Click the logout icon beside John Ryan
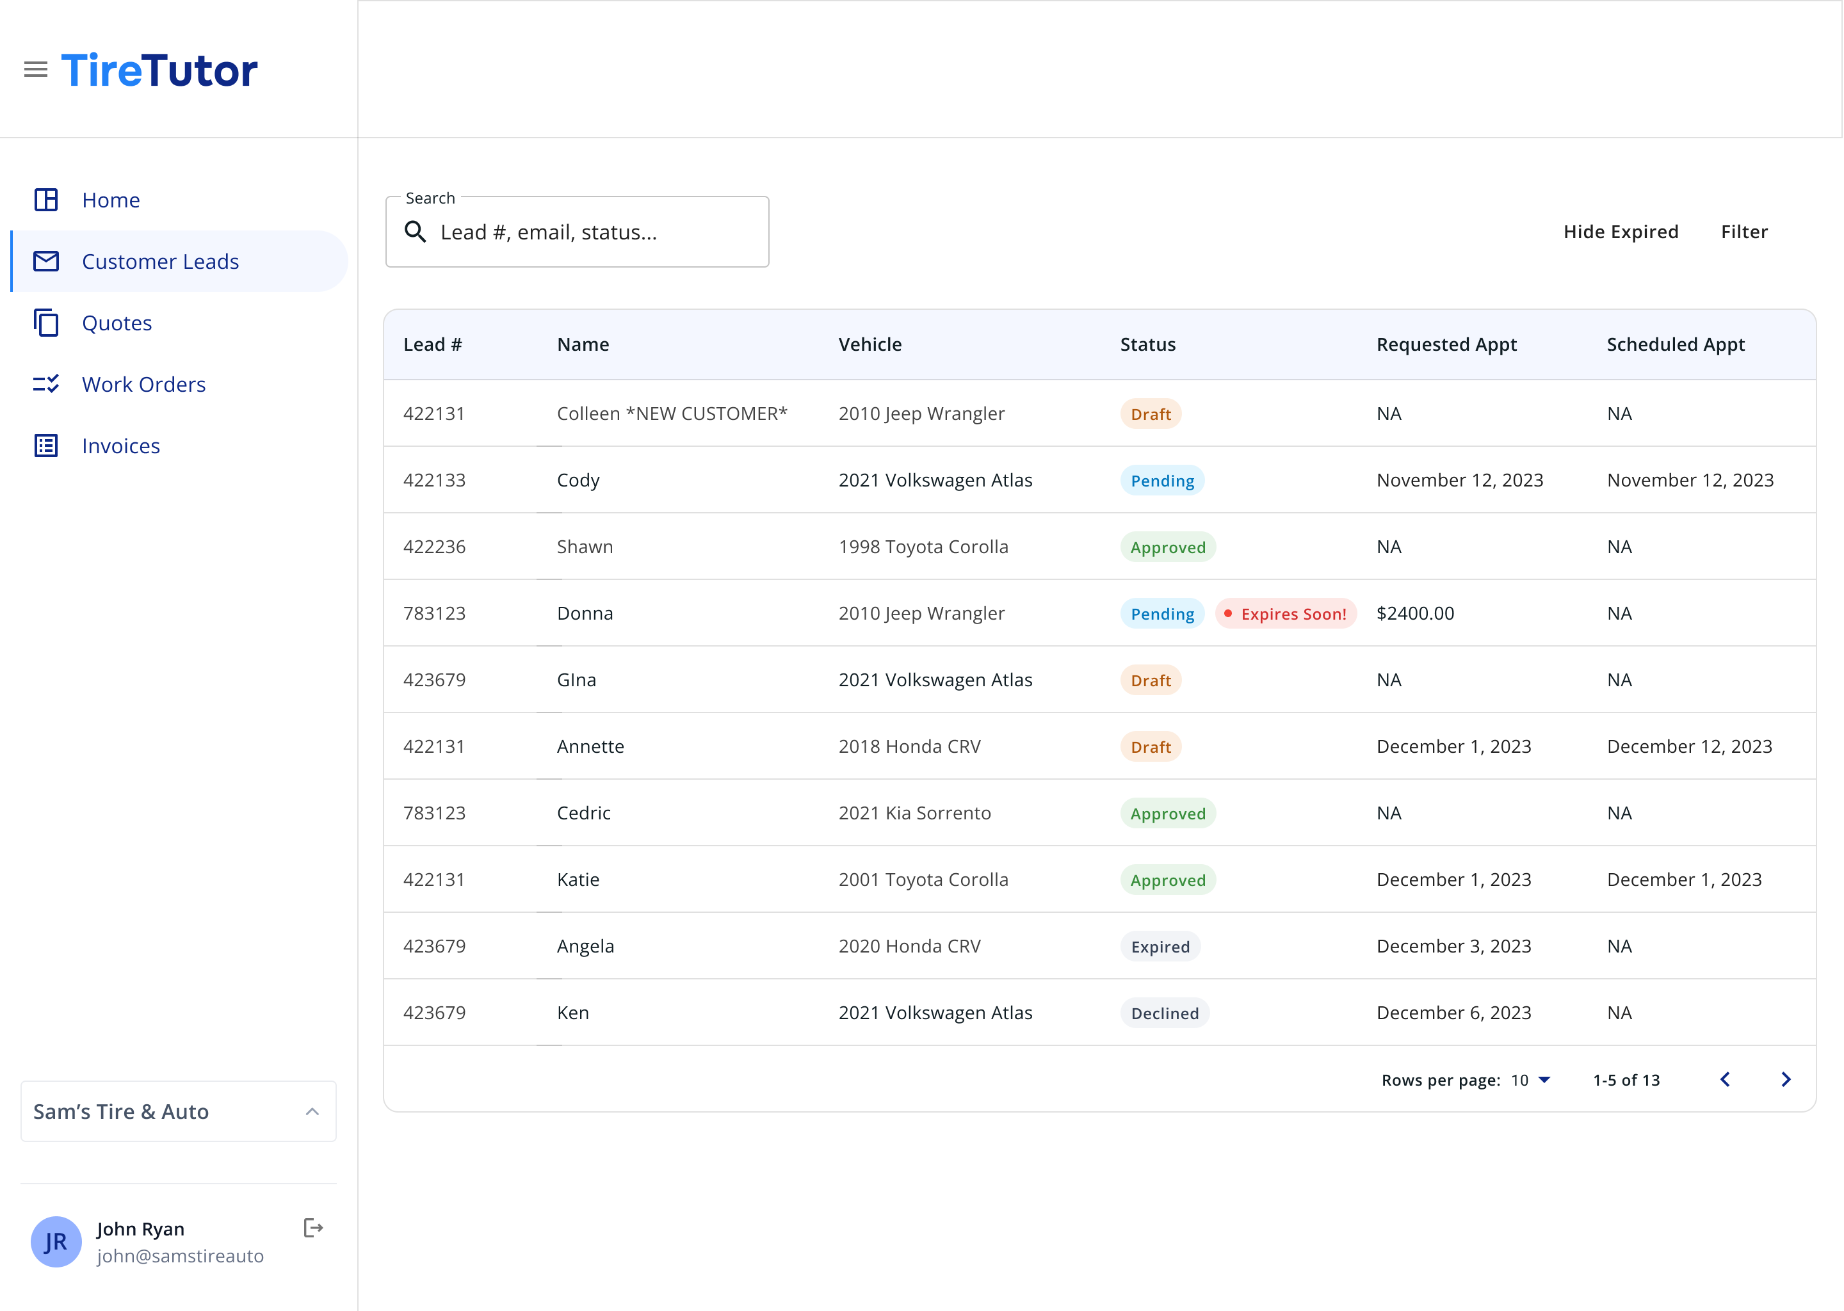1844x1311 pixels. [x=313, y=1228]
